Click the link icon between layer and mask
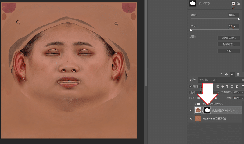 203,110
